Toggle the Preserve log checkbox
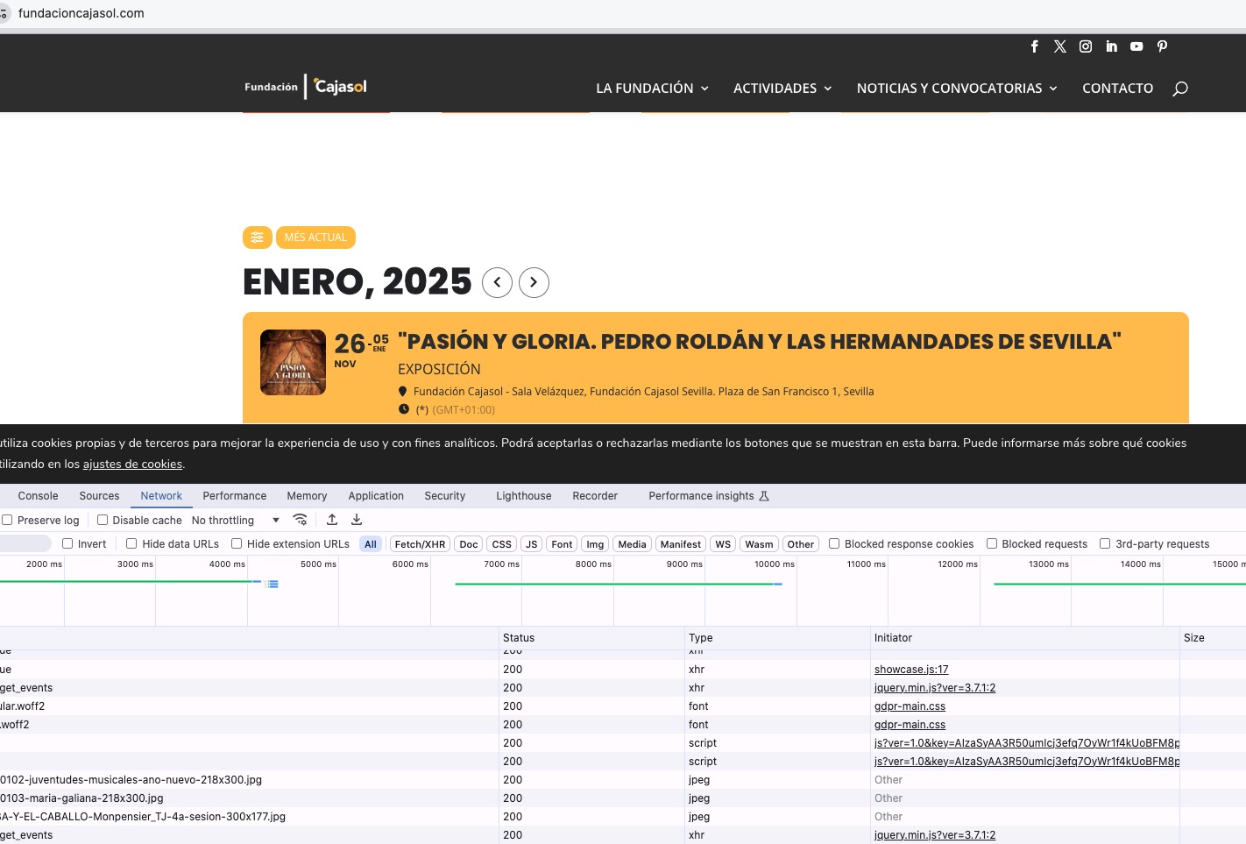The height and width of the screenshot is (844, 1246). click(7, 520)
